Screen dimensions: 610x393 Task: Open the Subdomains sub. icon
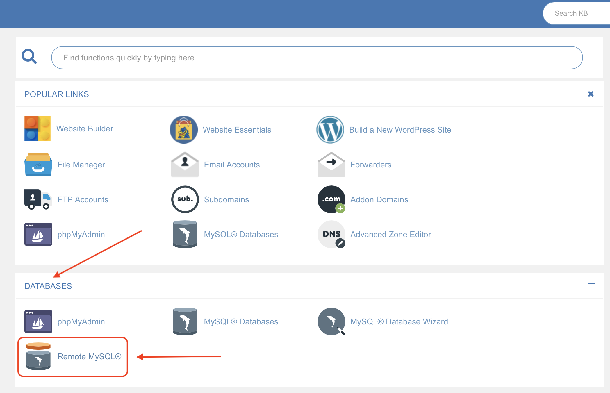point(185,199)
